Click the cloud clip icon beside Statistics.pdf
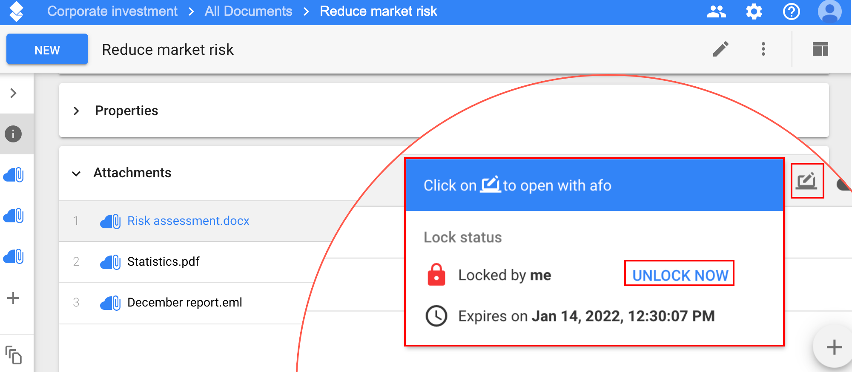Screen dimensions: 852x372 [110, 262]
